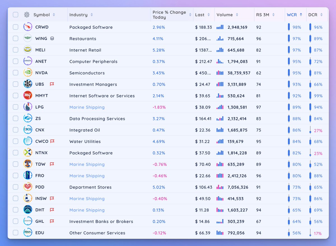Click the red flag next to CWCO
The width and height of the screenshot is (336, 246).
(x=52, y=141)
